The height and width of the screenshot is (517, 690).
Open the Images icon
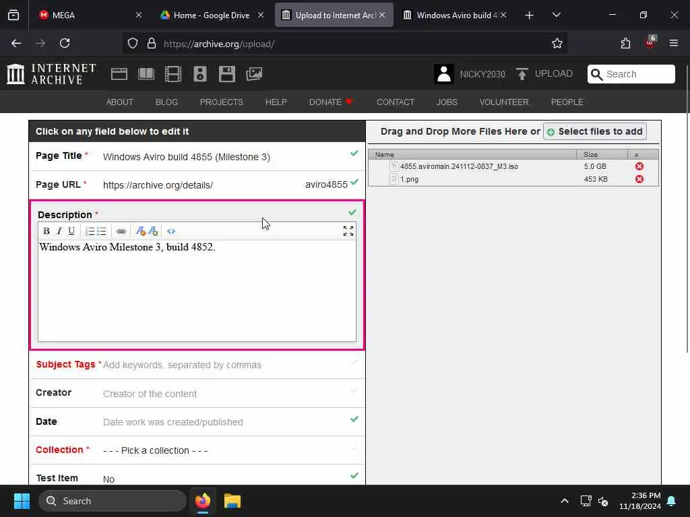(x=254, y=74)
